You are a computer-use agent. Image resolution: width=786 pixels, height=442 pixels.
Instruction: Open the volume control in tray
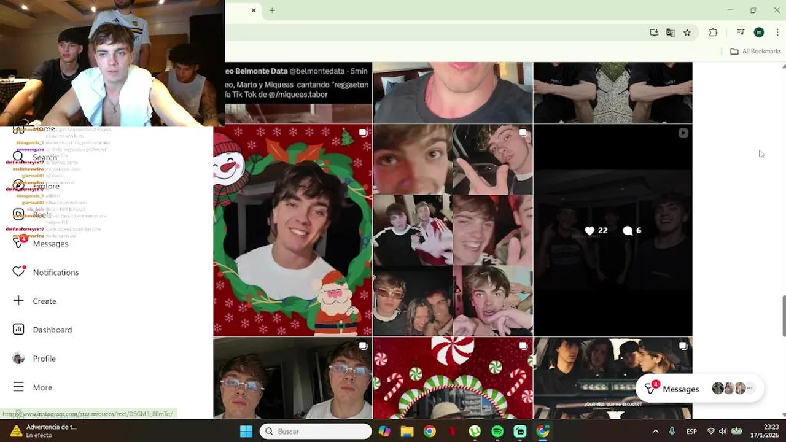(x=723, y=432)
